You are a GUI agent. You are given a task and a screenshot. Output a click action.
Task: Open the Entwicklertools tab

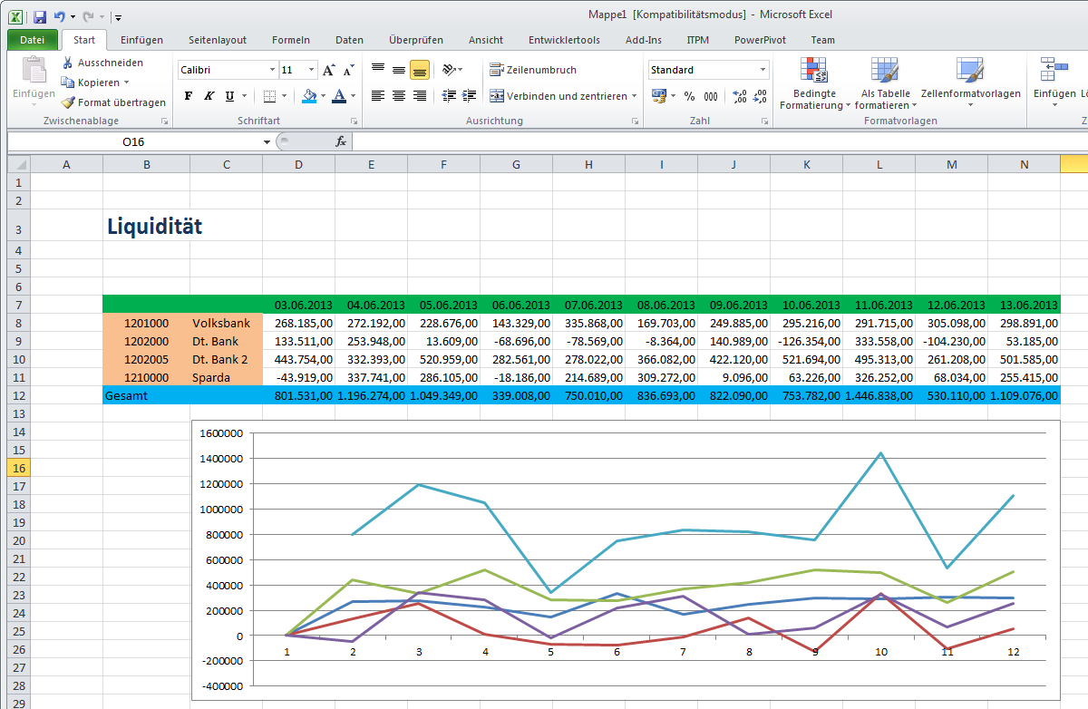(x=564, y=40)
